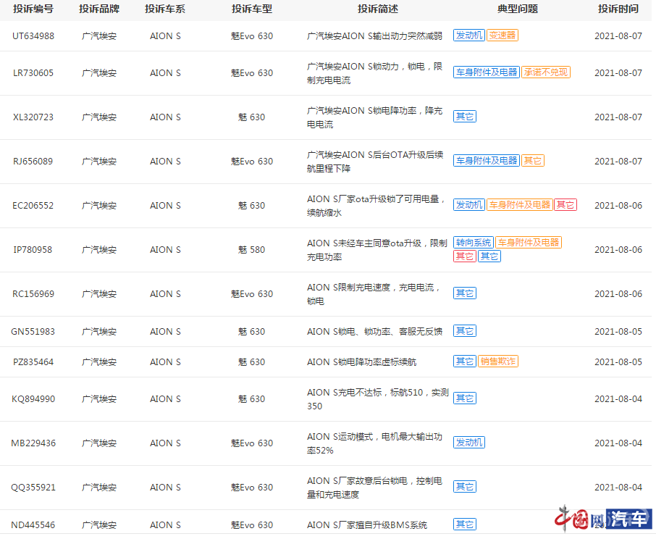This screenshot has width=656, height=539.
Task: Select complaint RJ656089
Action: [33, 162]
